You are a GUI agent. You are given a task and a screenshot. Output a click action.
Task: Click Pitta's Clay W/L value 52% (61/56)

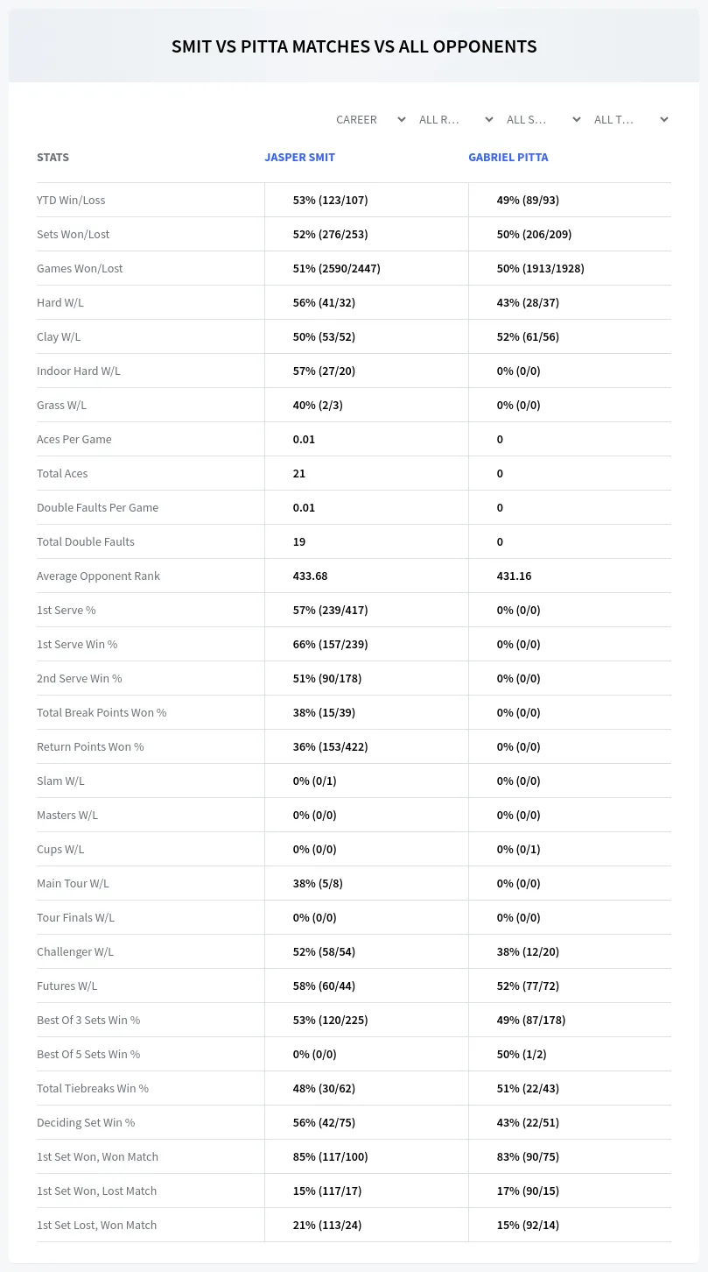click(528, 336)
